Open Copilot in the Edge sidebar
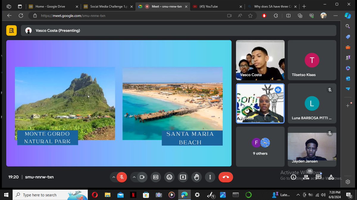 pyautogui.click(x=348, y=15)
